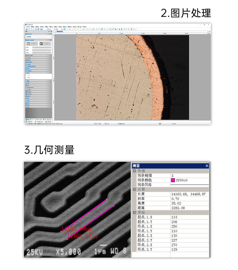Select the rectangle measurement tool in toolbar
The width and height of the screenshot is (238, 270).
point(83,29)
